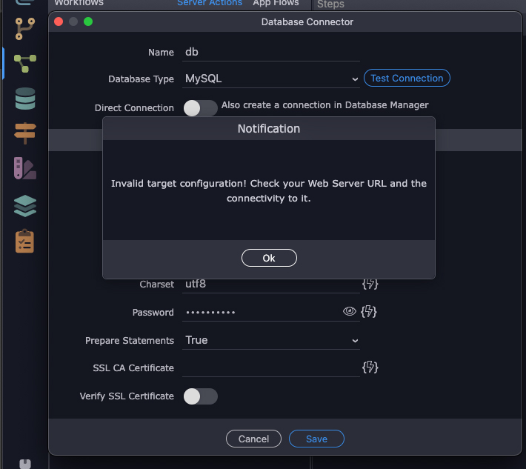Click Ok in the Notification dialog
Screen dimensions: 526x469
269,258
